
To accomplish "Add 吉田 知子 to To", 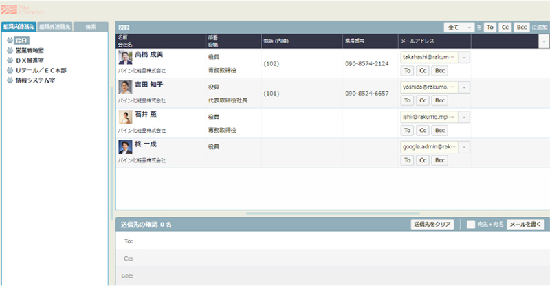I will 407,100.
